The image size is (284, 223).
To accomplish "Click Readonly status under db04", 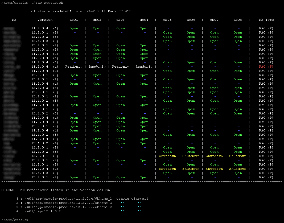I will coord(144,67).
